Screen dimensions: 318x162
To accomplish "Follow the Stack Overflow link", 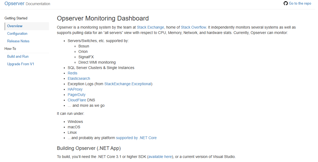I will (x=193, y=27).
